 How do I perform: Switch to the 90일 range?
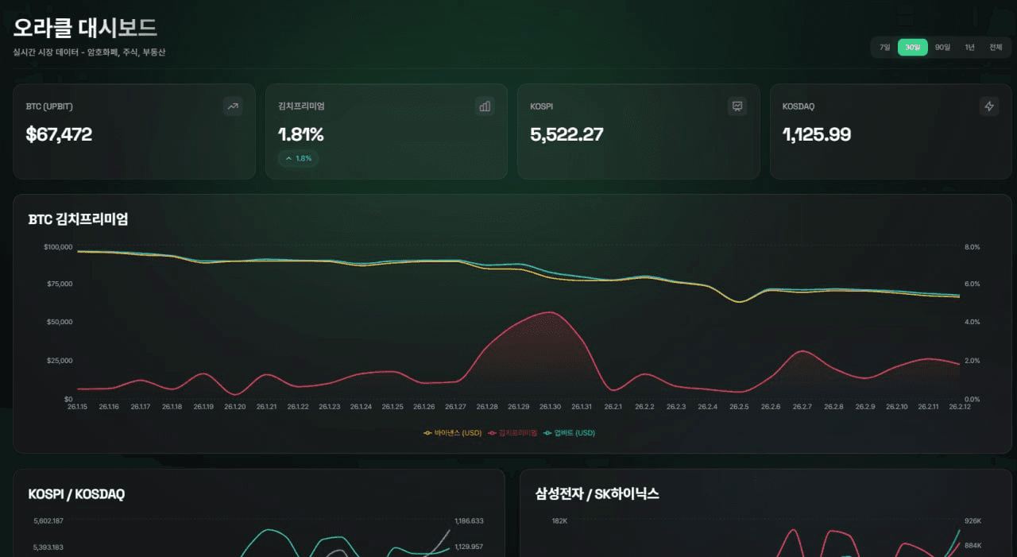942,48
